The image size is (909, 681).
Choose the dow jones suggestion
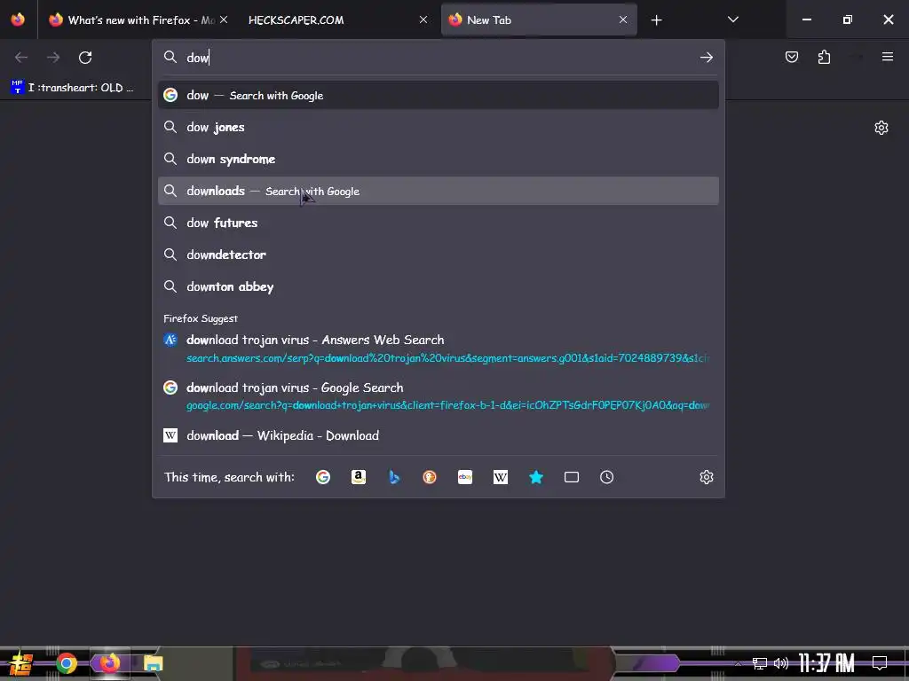coord(439,127)
